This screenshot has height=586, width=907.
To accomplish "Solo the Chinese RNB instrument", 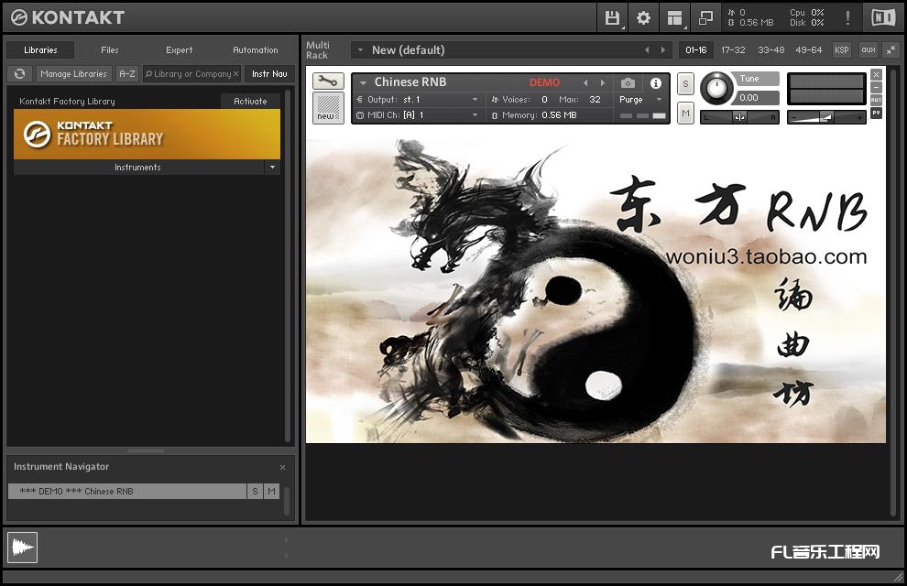I will pos(685,83).
